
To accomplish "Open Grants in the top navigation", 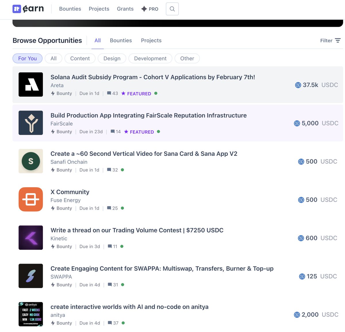I will pos(125,9).
